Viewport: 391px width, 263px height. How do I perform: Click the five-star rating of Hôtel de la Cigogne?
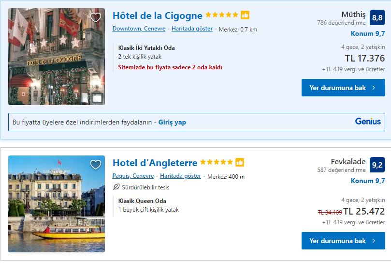point(221,15)
